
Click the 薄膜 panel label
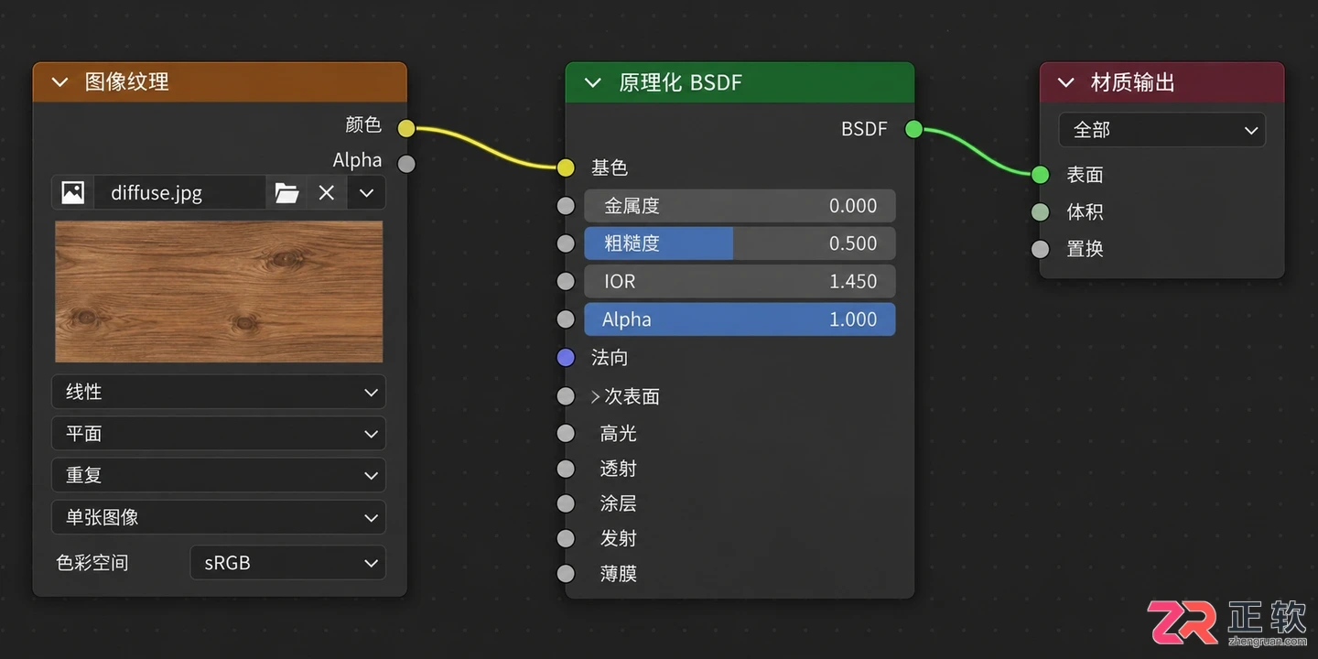(619, 574)
